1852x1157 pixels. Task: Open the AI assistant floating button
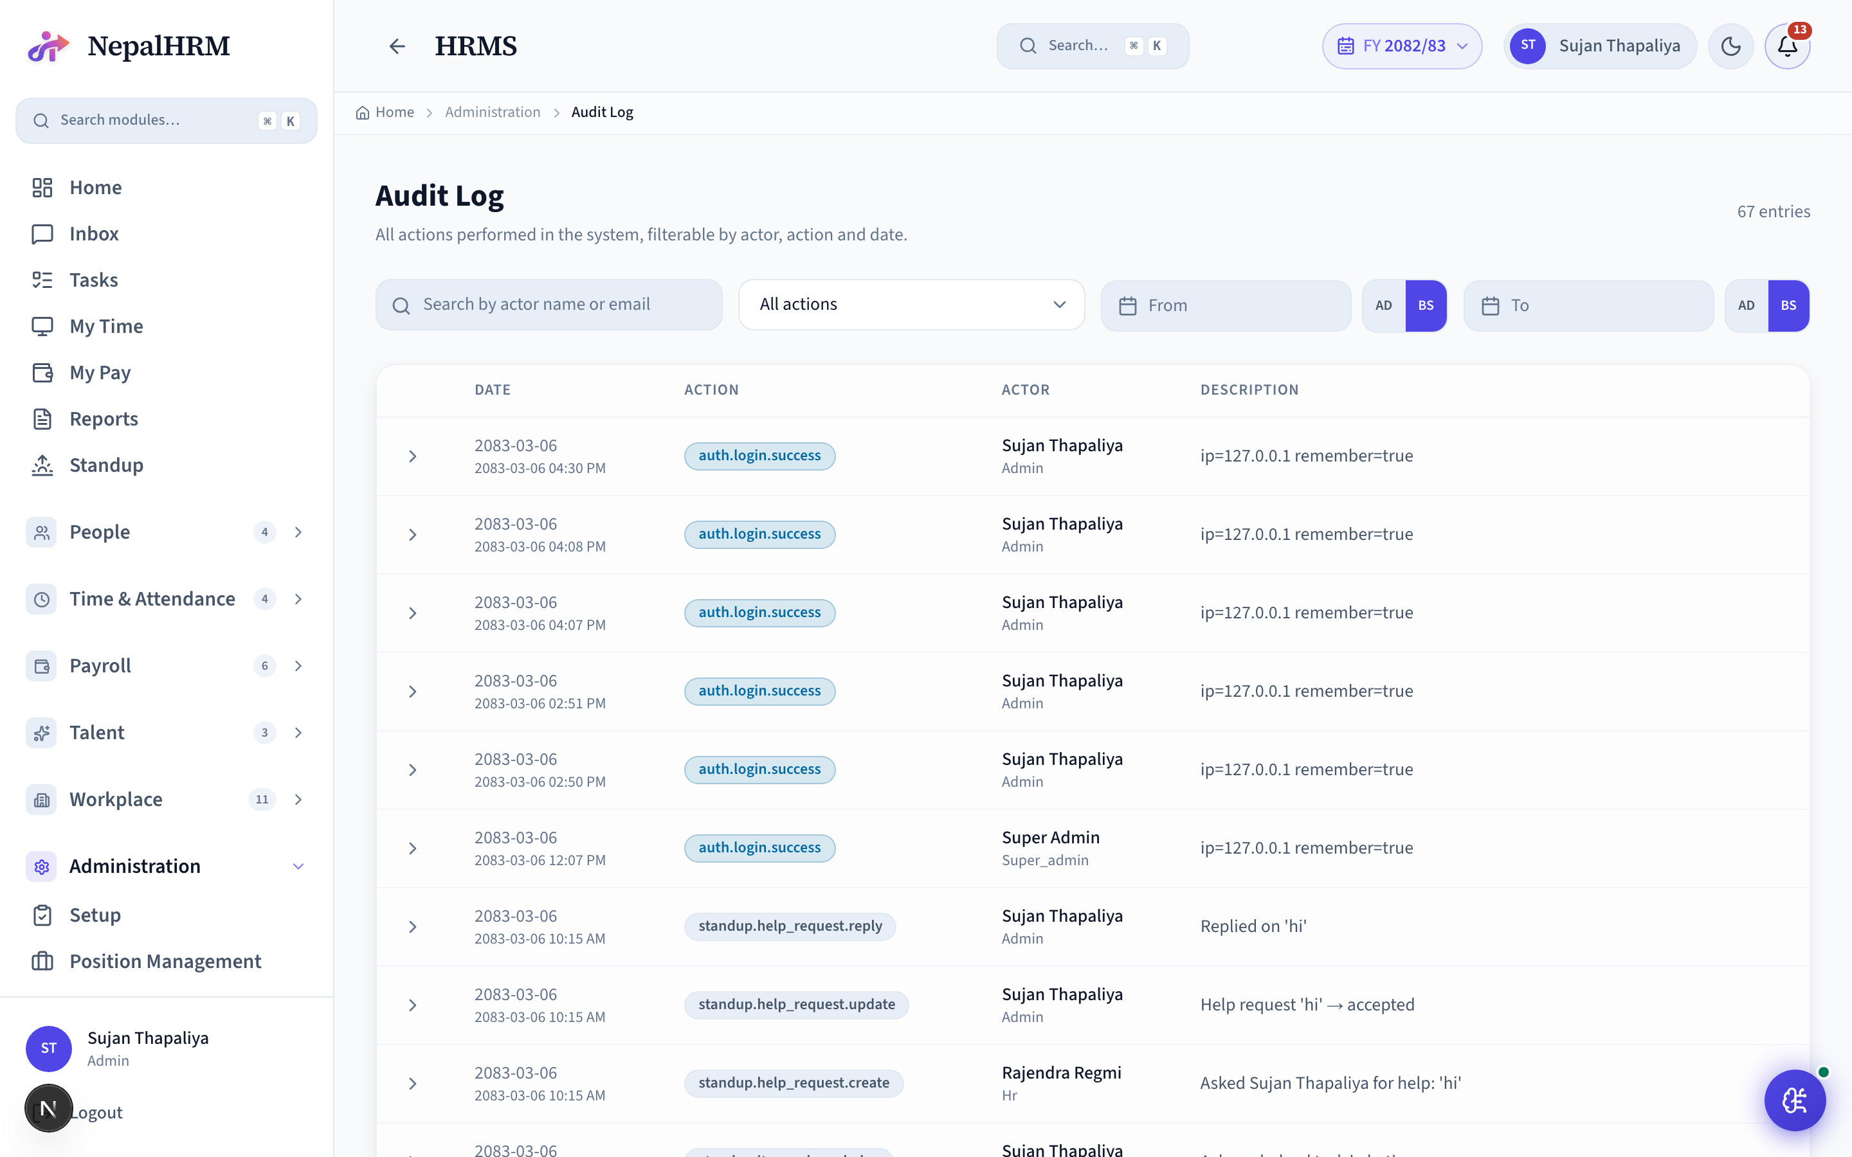click(x=1795, y=1100)
